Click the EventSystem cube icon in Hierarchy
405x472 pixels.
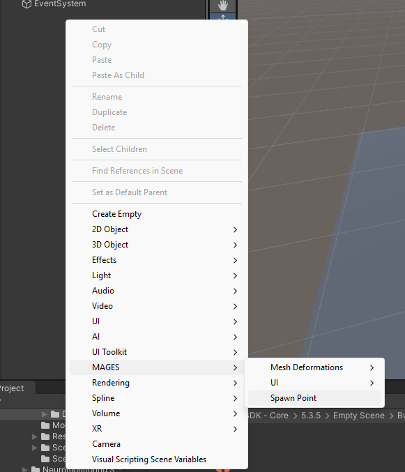(26, 4)
